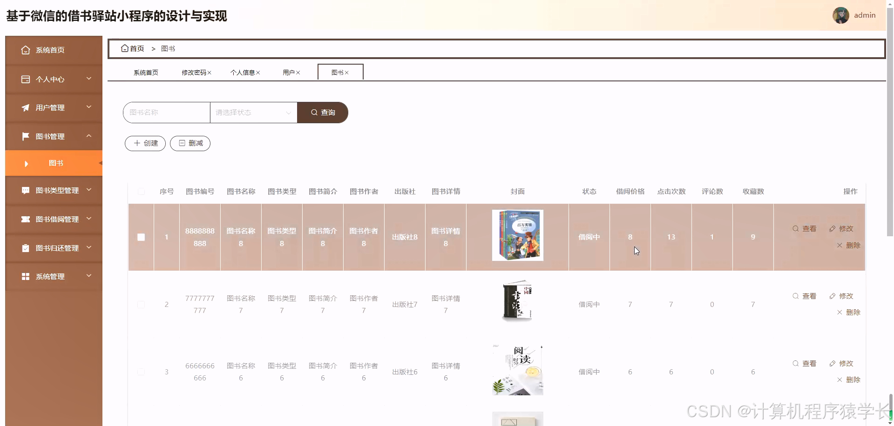Open the cover thumbnail for book 8888888888
Image resolution: width=894 pixels, height=426 pixels.
click(x=518, y=235)
